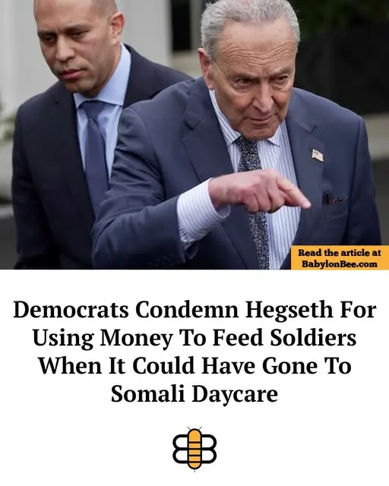Click the 'Somali Daycare' headline text

[194, 394]
